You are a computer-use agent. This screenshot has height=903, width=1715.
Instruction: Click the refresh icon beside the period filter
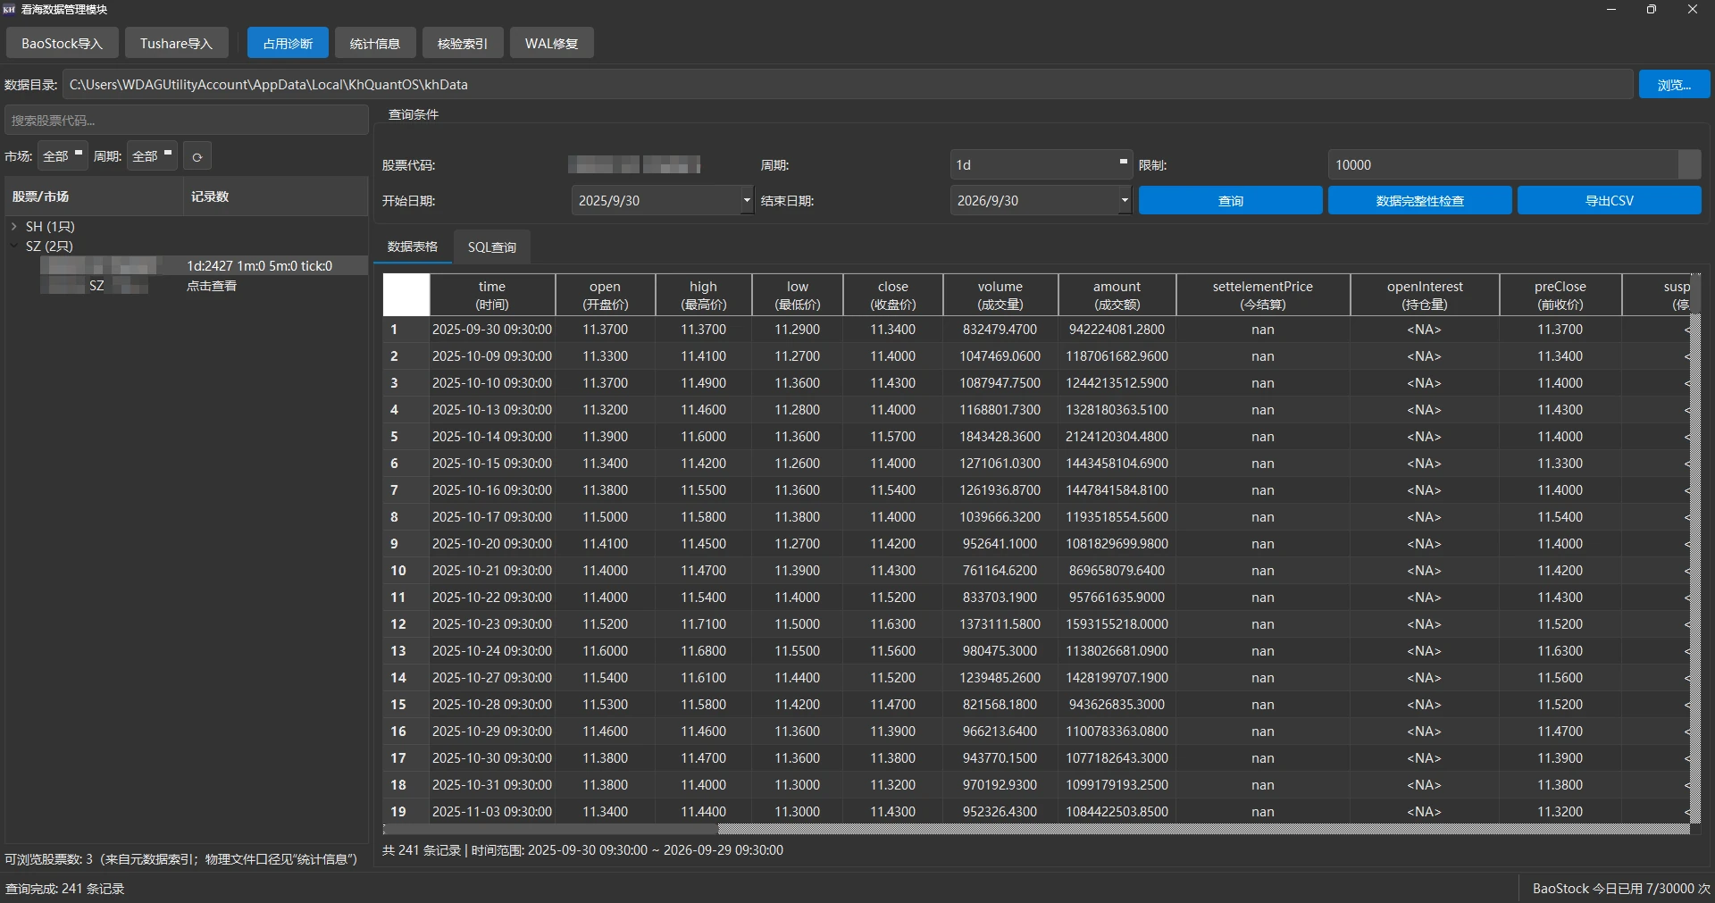pos(197,156)
